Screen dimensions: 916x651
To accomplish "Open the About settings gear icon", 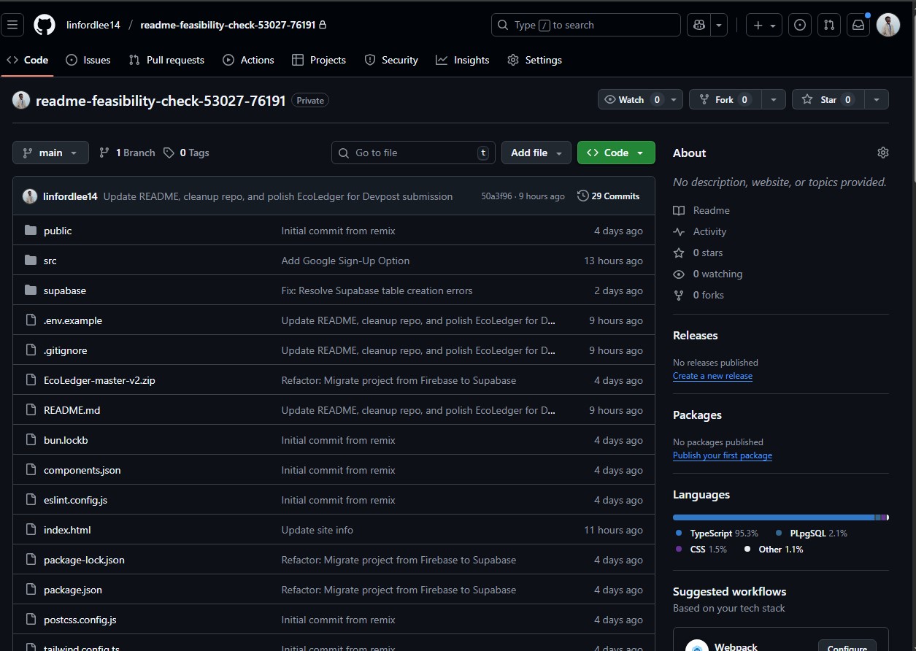I will point(883,153).
